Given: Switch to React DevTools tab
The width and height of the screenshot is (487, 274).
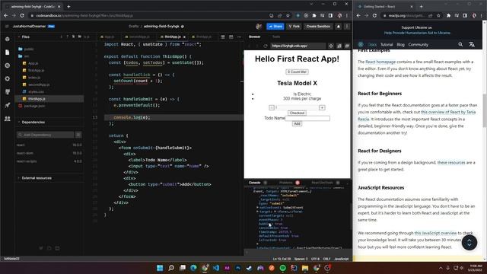Looking at the screenshot, I should pos(322,183).
